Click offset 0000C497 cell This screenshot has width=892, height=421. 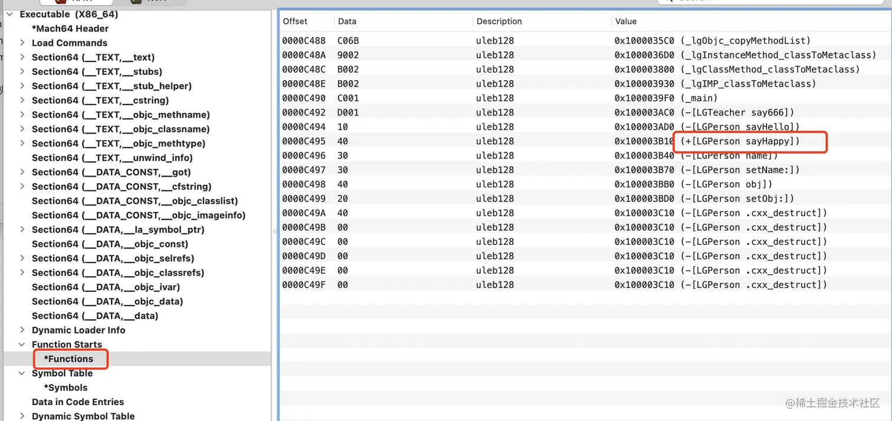[x=304, y=170]
